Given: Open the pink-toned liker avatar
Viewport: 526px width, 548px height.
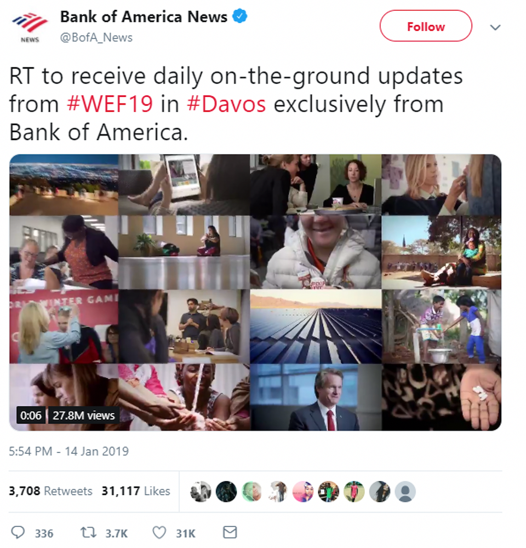Looking at the screenshot, I should (x=303, y=492).
